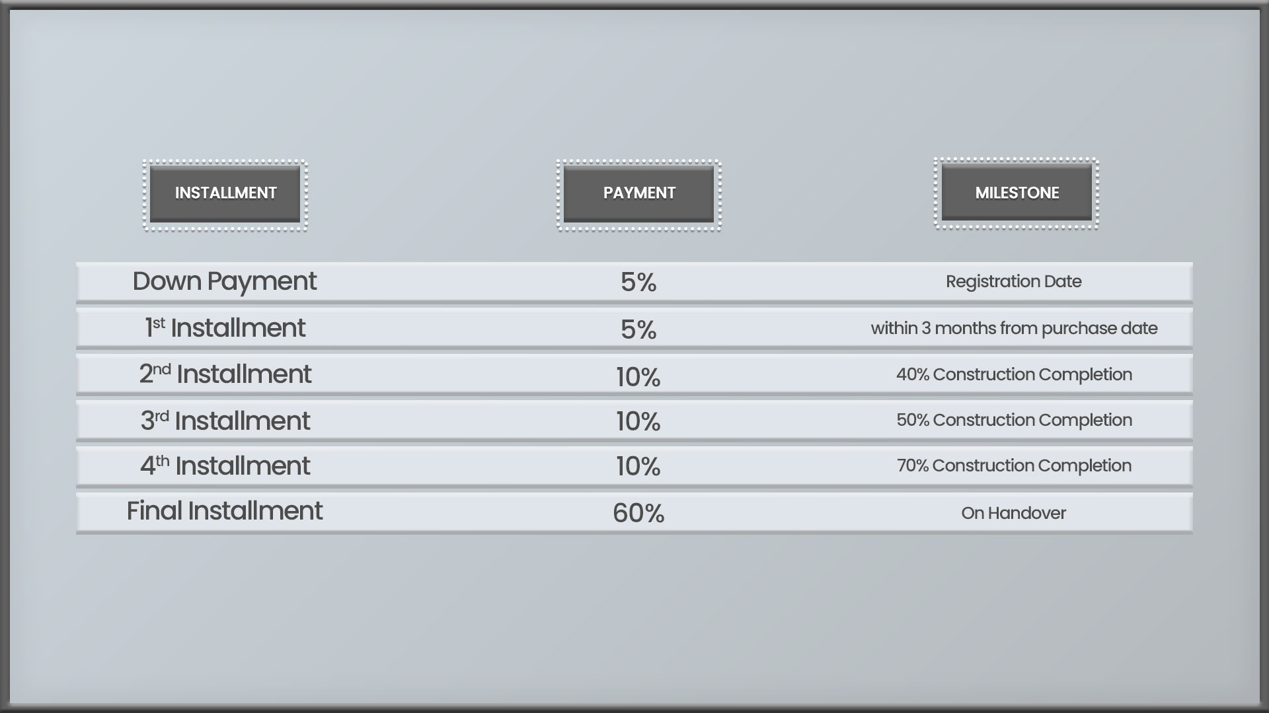This screenshot has height=713, width=1269.
Task: Select the 4th Installment label
Action: pos(225,465)
